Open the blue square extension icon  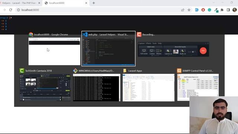click(x=197, y=10)
